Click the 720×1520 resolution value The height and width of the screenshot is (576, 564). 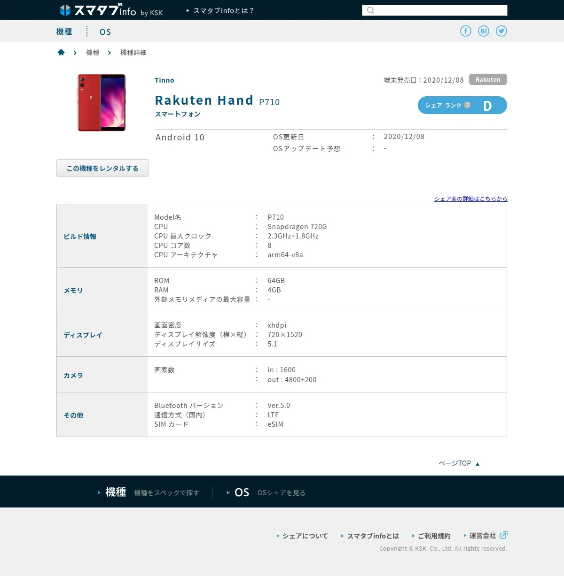point(285,335)
